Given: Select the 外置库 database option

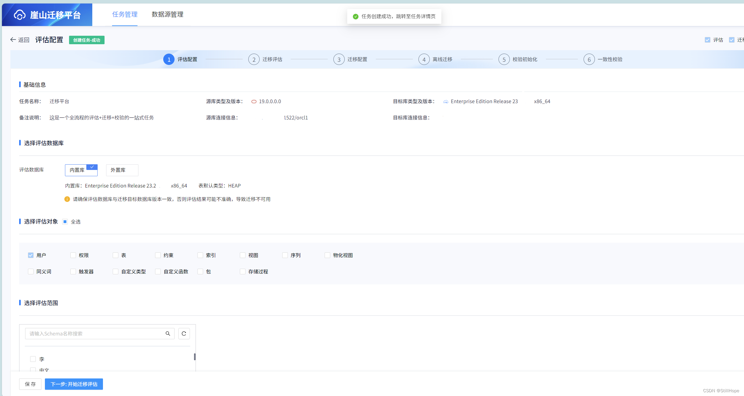Looking at the screenshot, I should pyautogui.click(x=122, y=170).
